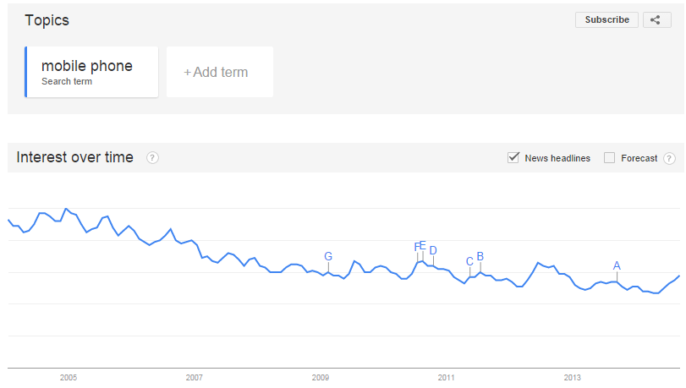Click the 2013 axis label
The width and height of the screenshot is (686, 388).
573,378
